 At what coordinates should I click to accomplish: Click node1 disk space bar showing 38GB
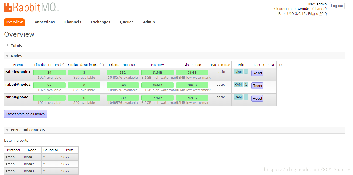pos(192,73)
